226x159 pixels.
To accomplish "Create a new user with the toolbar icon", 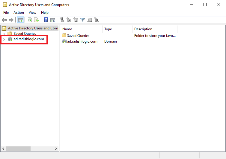I will (62, 20).
